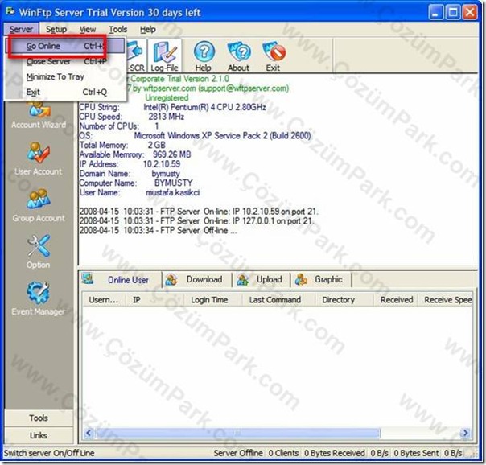The image size is (486, 465).
Task: Minimize the WinFtp Server window
Action: [x=435, y=13]
